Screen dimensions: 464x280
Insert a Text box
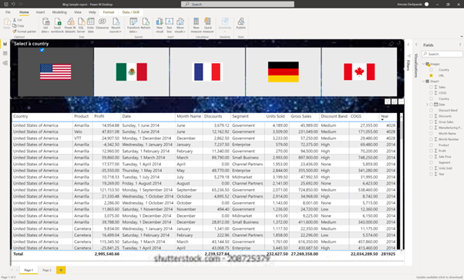pyautogui.click(x=169, y=25)
